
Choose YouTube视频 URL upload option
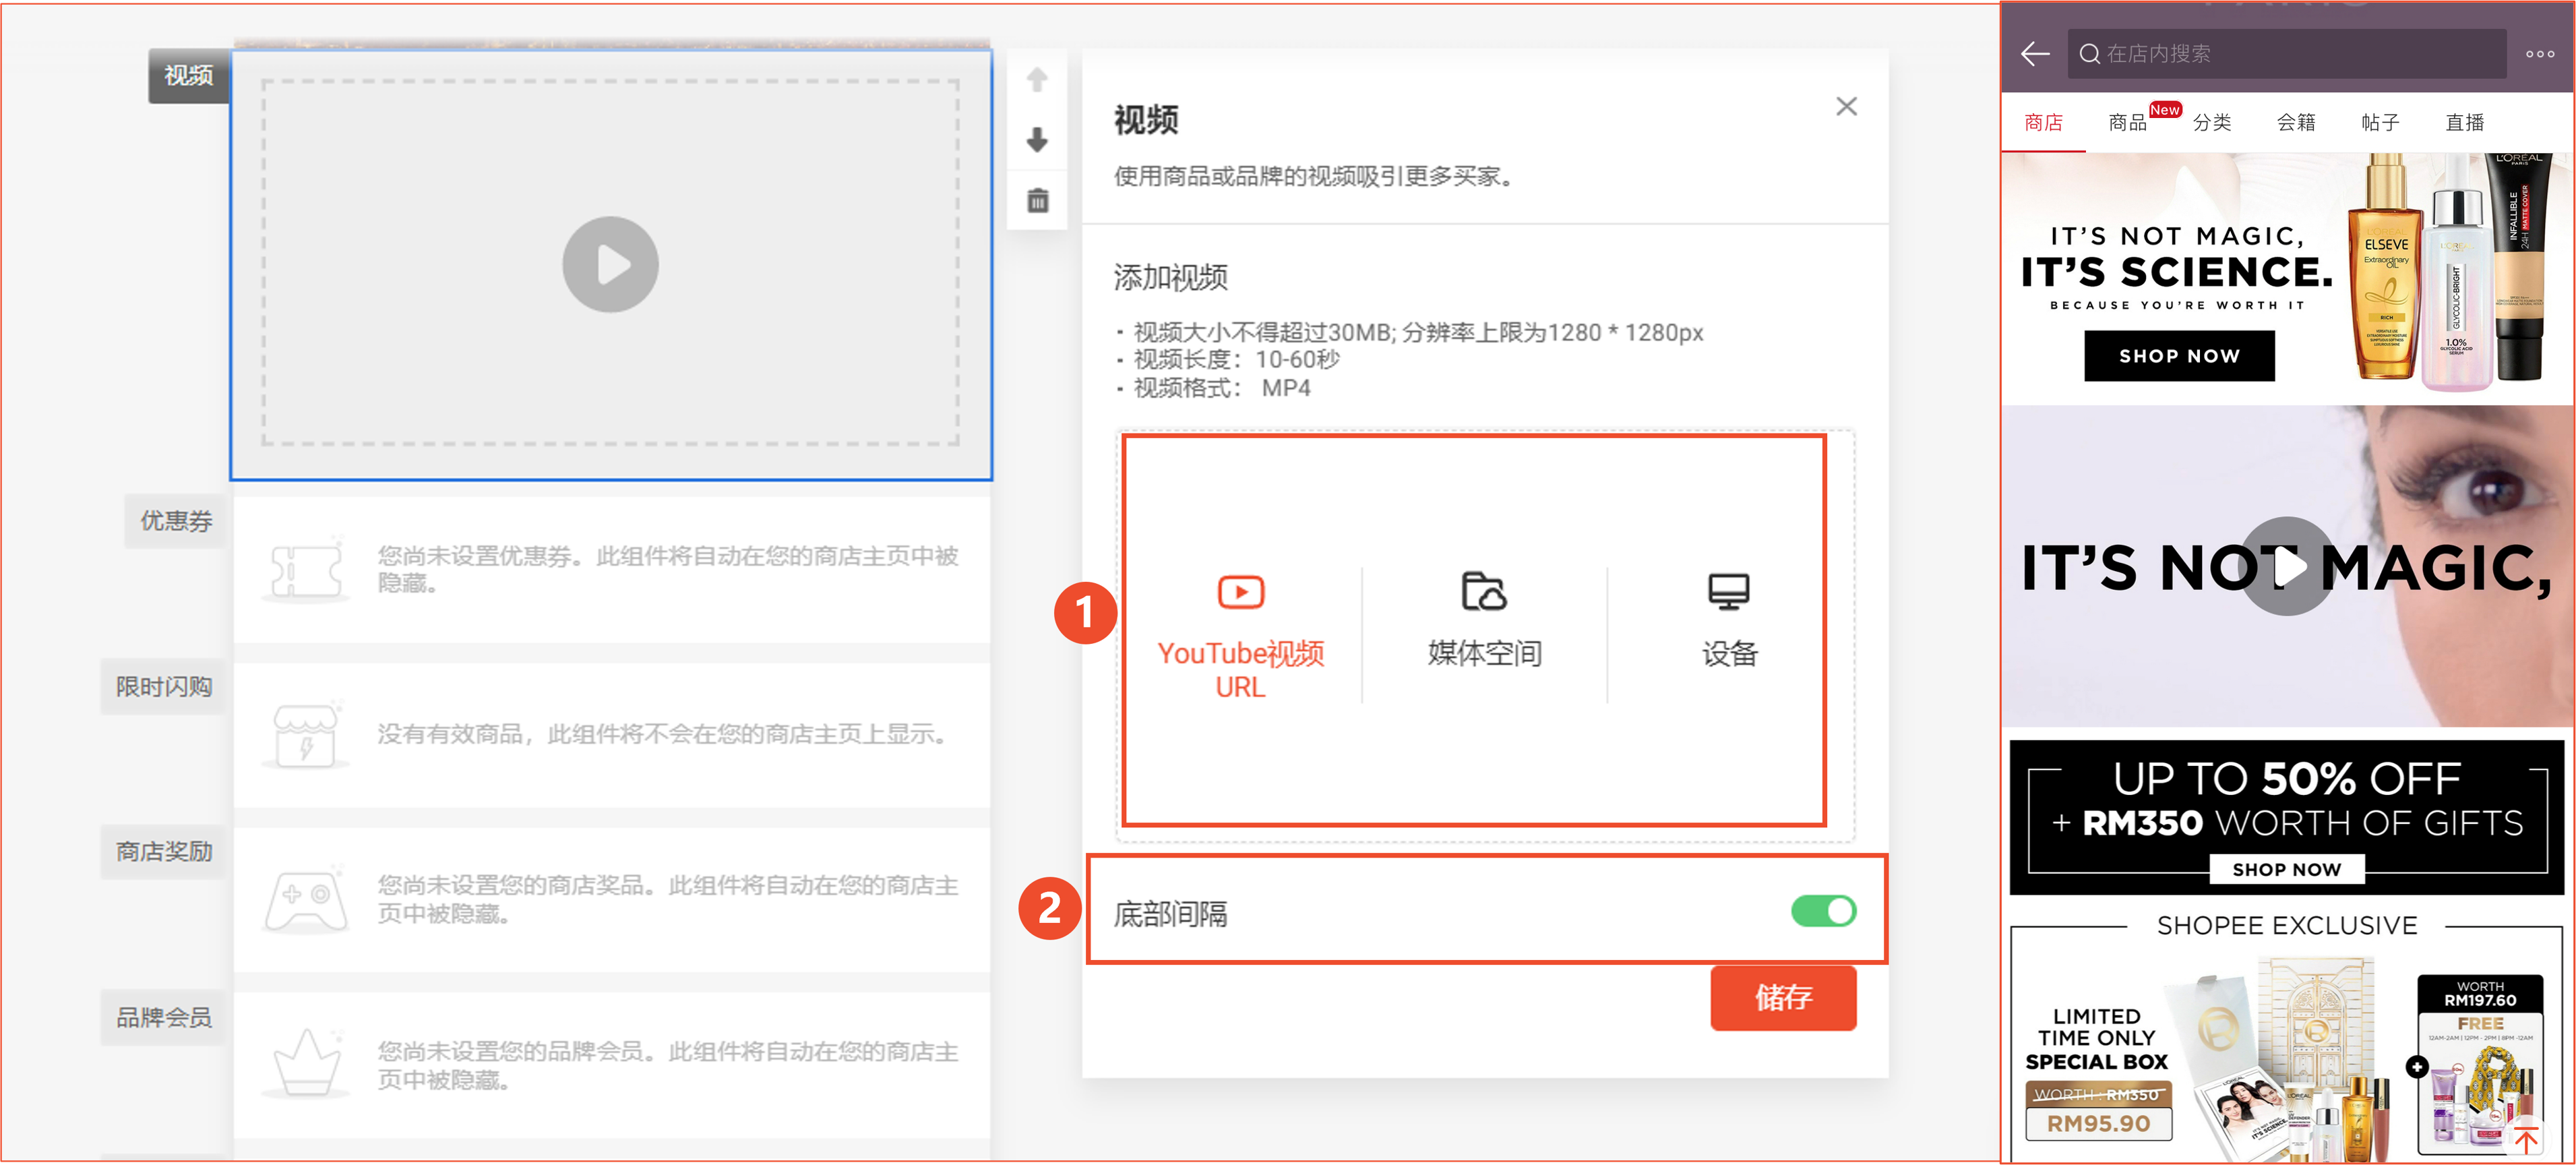pyautogui.click(x=1240, y=635)
